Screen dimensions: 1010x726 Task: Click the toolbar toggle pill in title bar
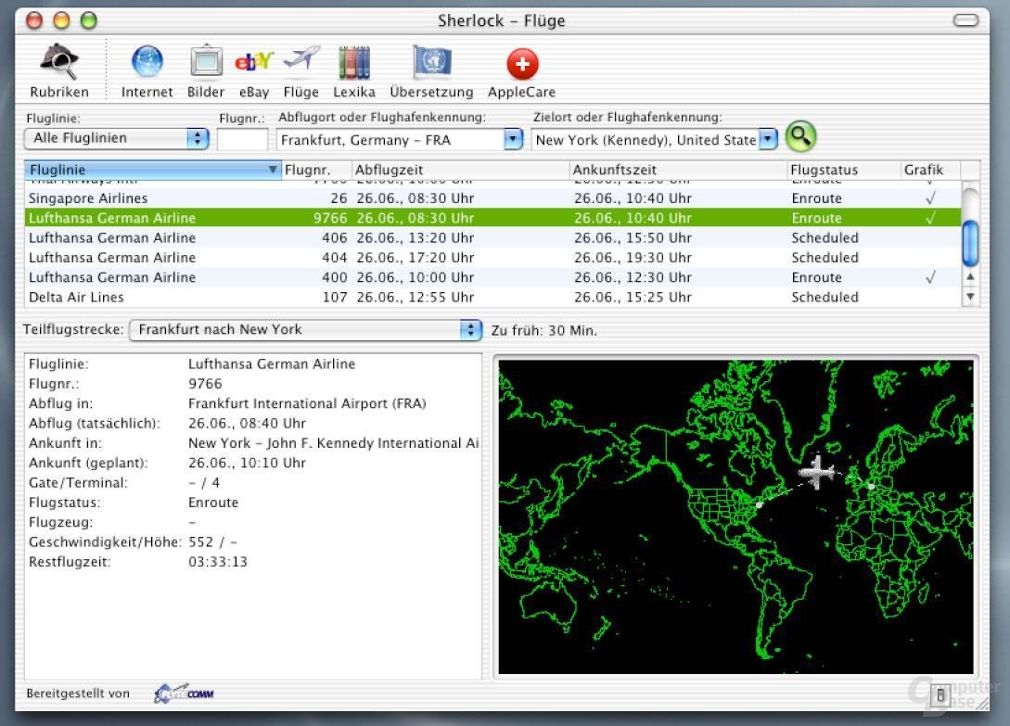965,20
